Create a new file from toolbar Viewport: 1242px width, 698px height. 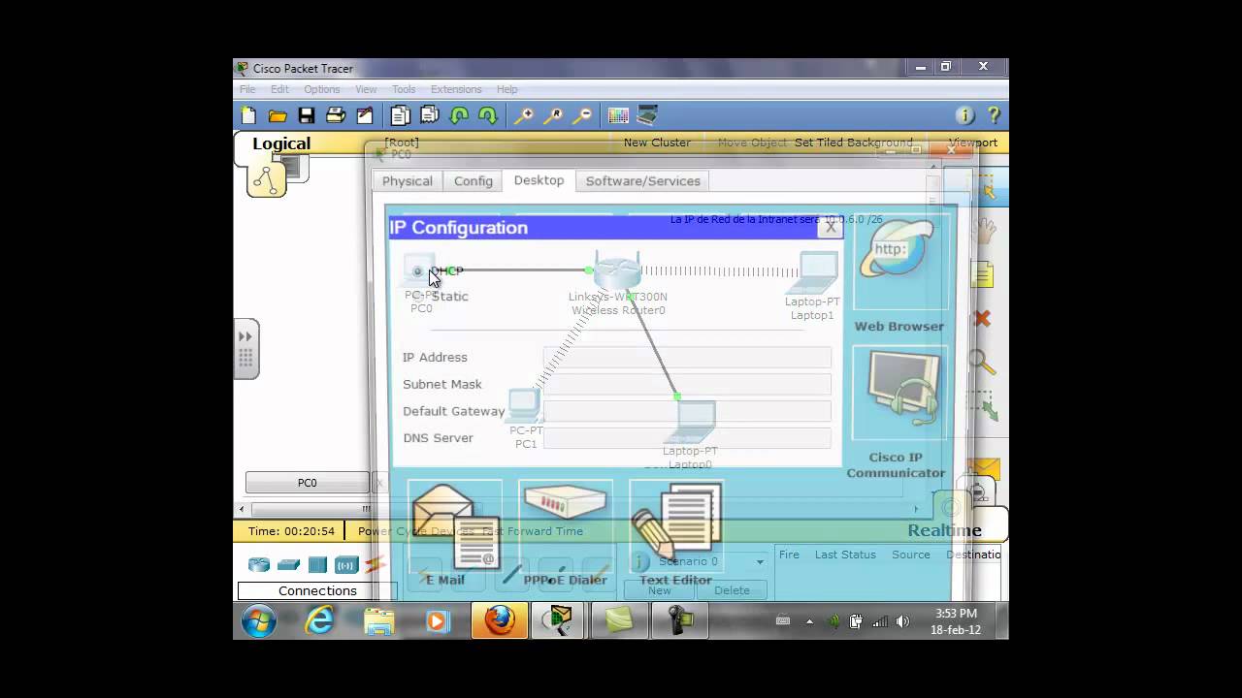(249, 115)
